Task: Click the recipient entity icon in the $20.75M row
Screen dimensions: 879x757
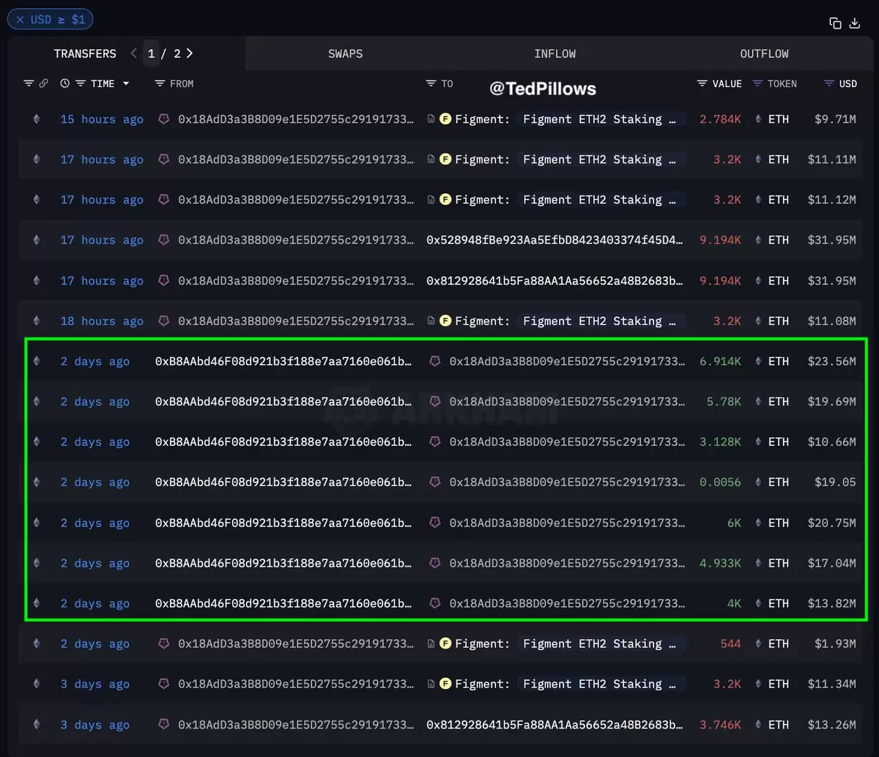Action: 435,523
